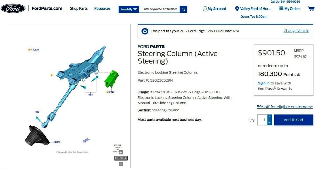This screenshot has width=315, height=172.
Task: Reset the diagram view with RESET
Action: (x=121, y=158)
